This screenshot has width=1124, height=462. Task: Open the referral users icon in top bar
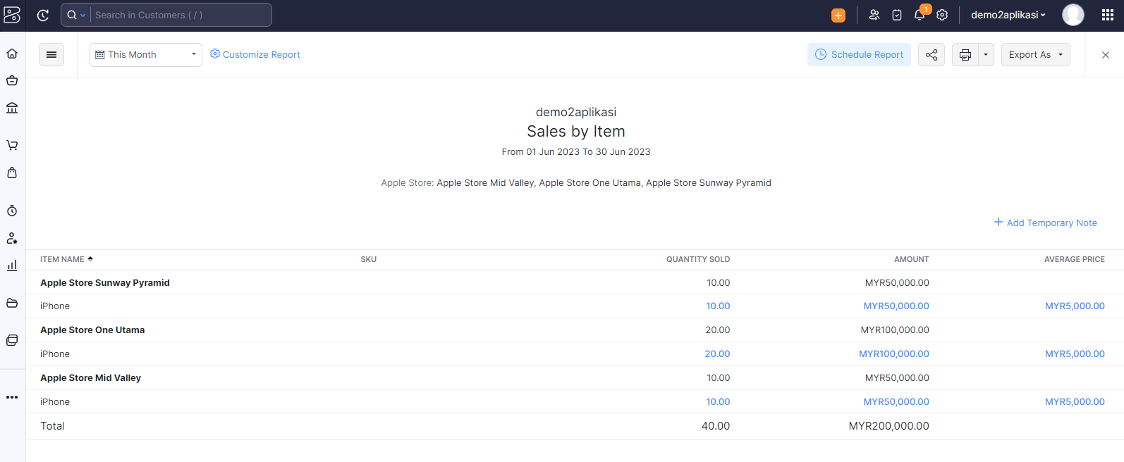pos(874,15)
